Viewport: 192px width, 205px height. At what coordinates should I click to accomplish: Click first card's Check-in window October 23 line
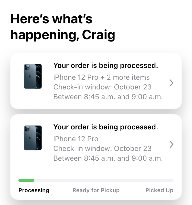pos(102,87)
